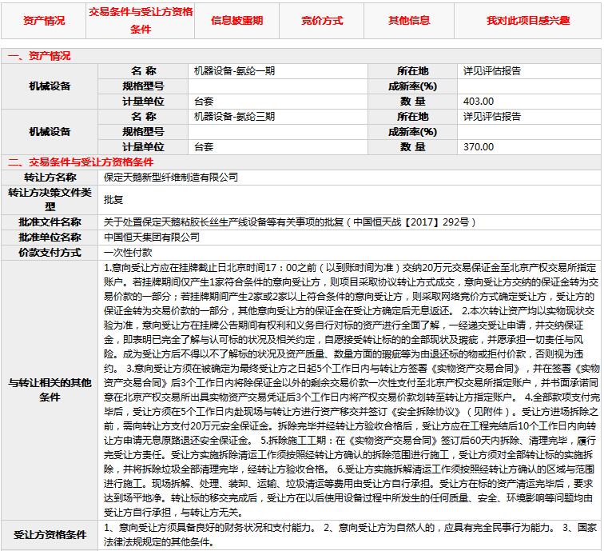Click the quantity value 403.00
The width and height of the screenshot is (604, 551).
479,102
